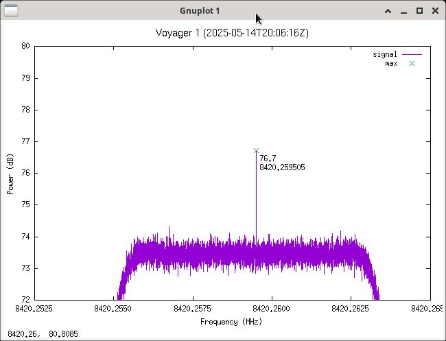The image size is (446, 341).
Task: Click the max marker X on the peak
Action: (256, 150)
